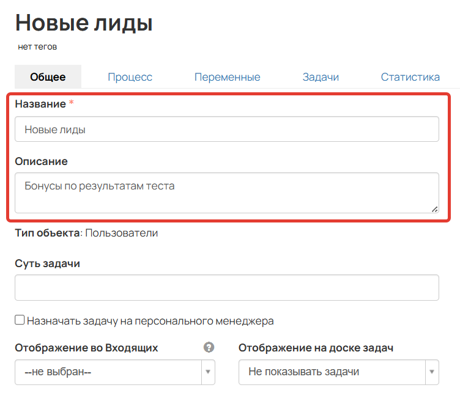Show the Статистика tab

[x=410, y=78]
